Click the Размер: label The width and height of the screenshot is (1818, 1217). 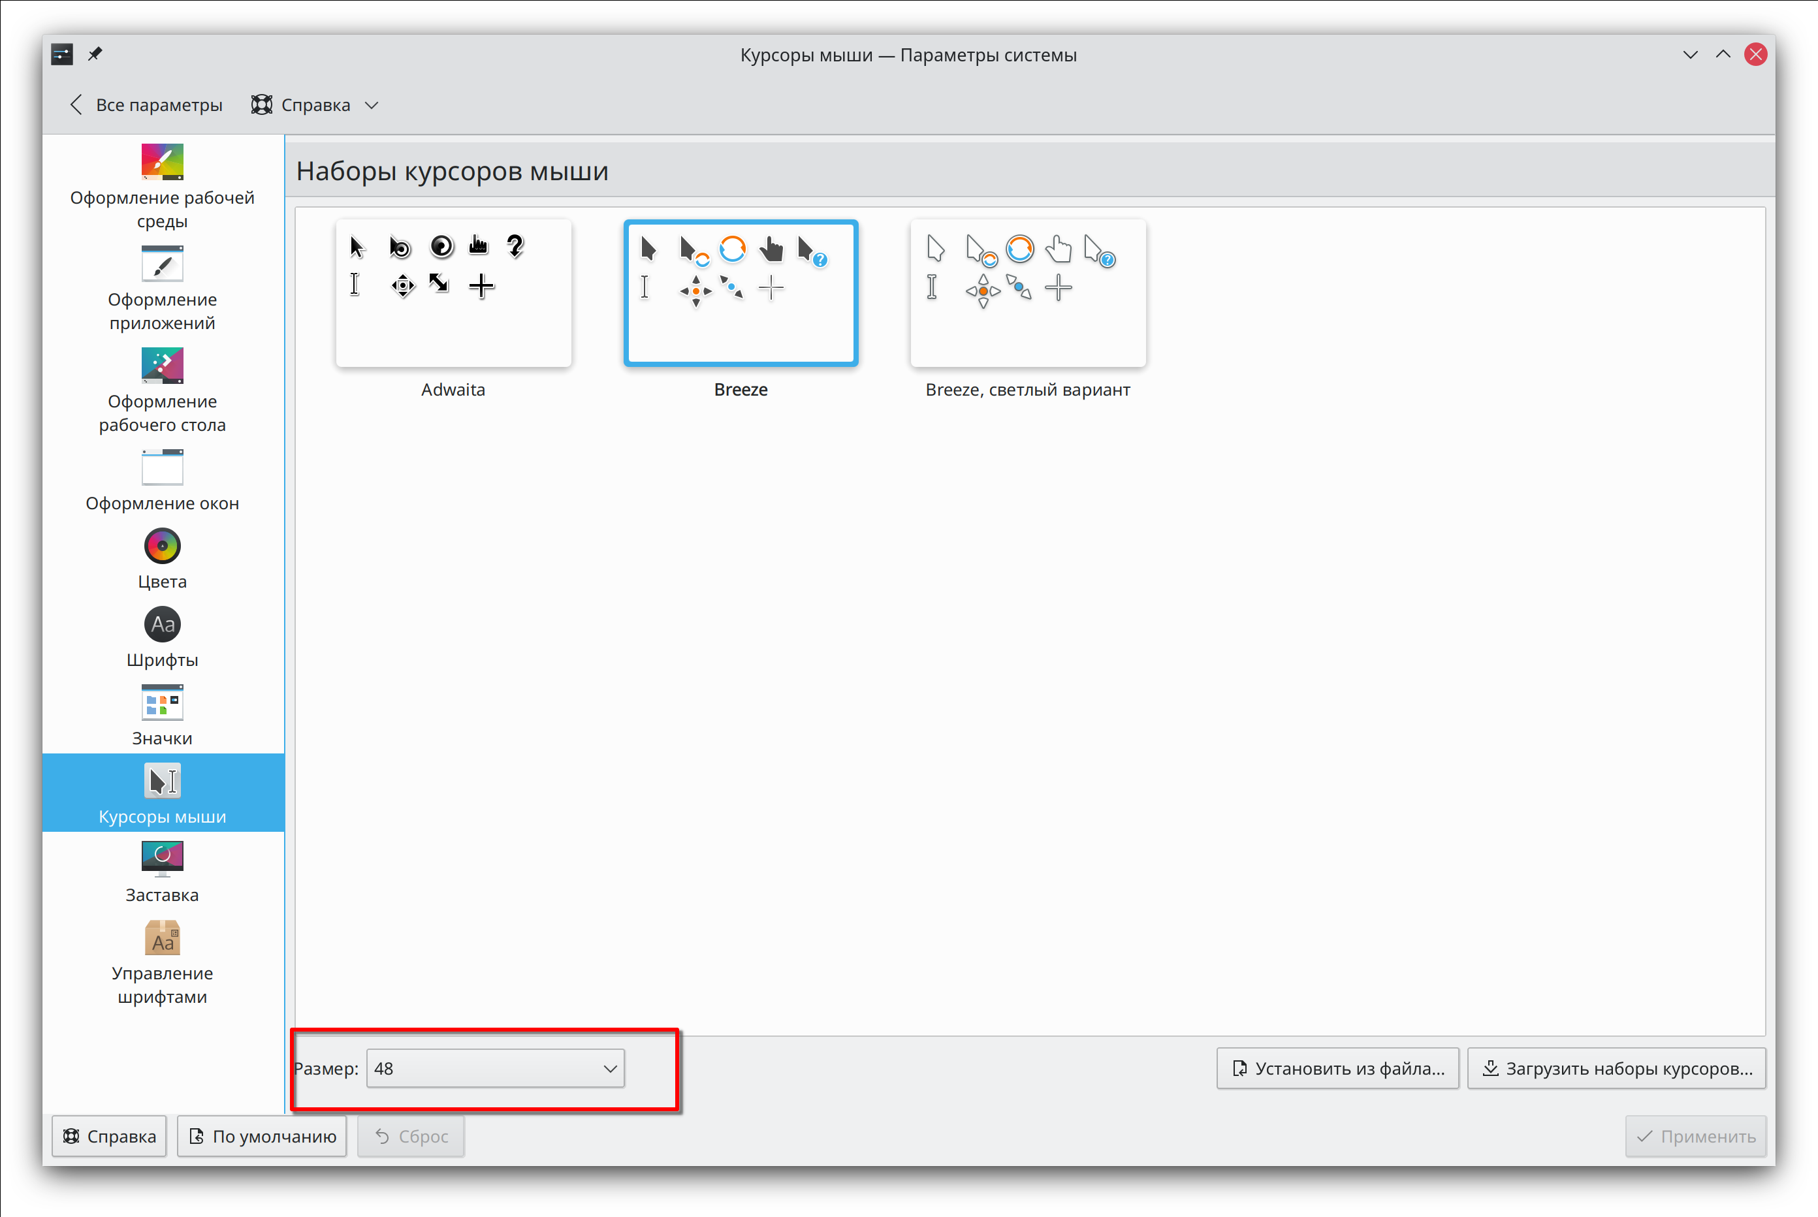pos(326,1068)
